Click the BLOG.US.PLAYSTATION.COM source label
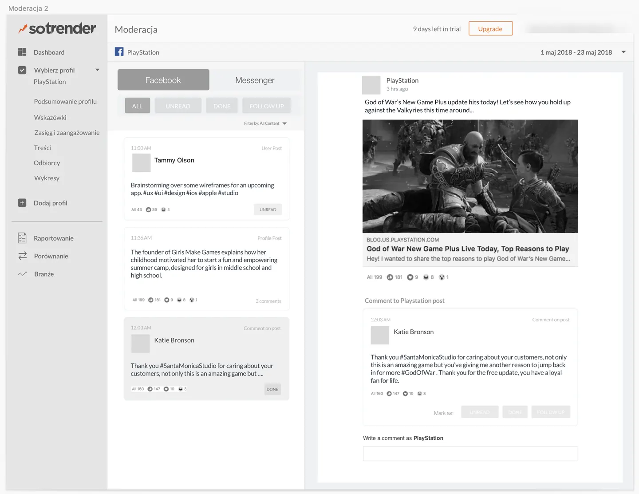The image size is (639, 494). [x=402, y=240]
